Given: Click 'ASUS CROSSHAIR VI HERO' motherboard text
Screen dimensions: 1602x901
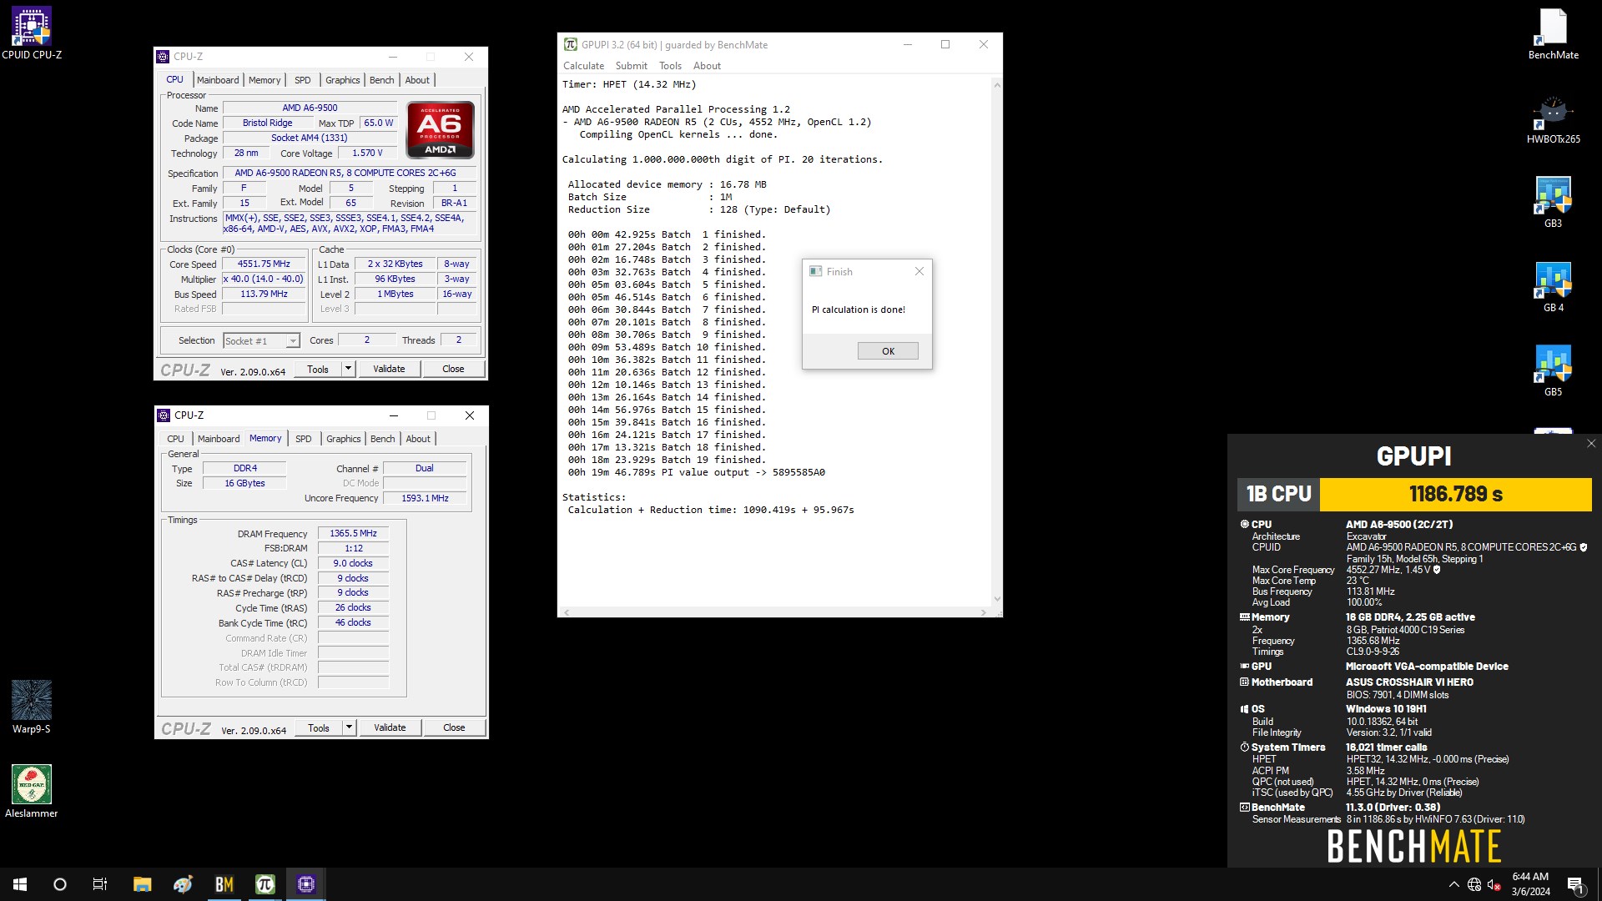Looking at the screenshot, I should [x=1409, y=682].
